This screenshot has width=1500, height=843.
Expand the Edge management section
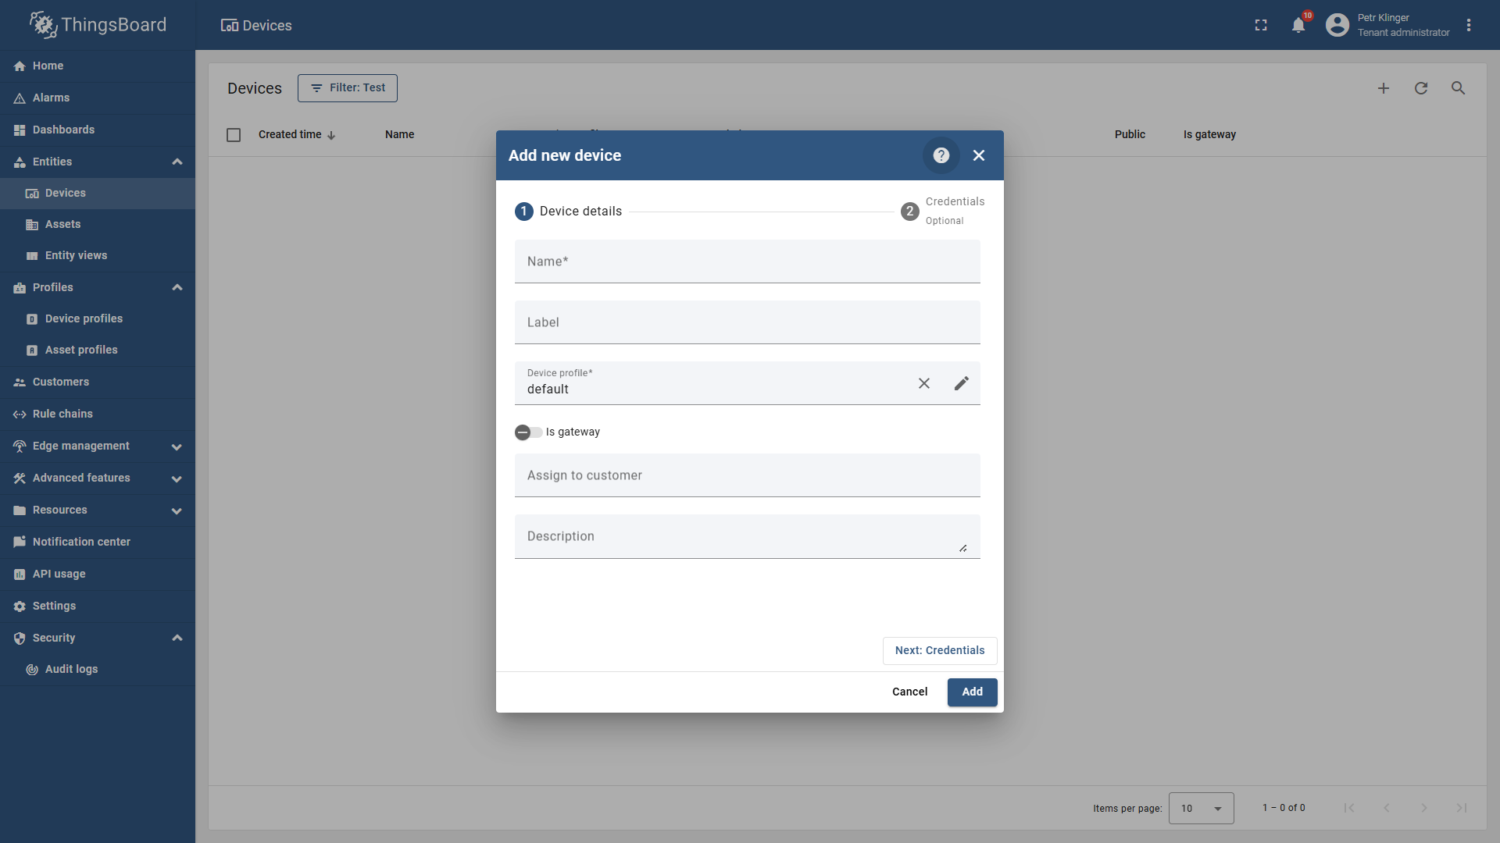click(176, 446)
